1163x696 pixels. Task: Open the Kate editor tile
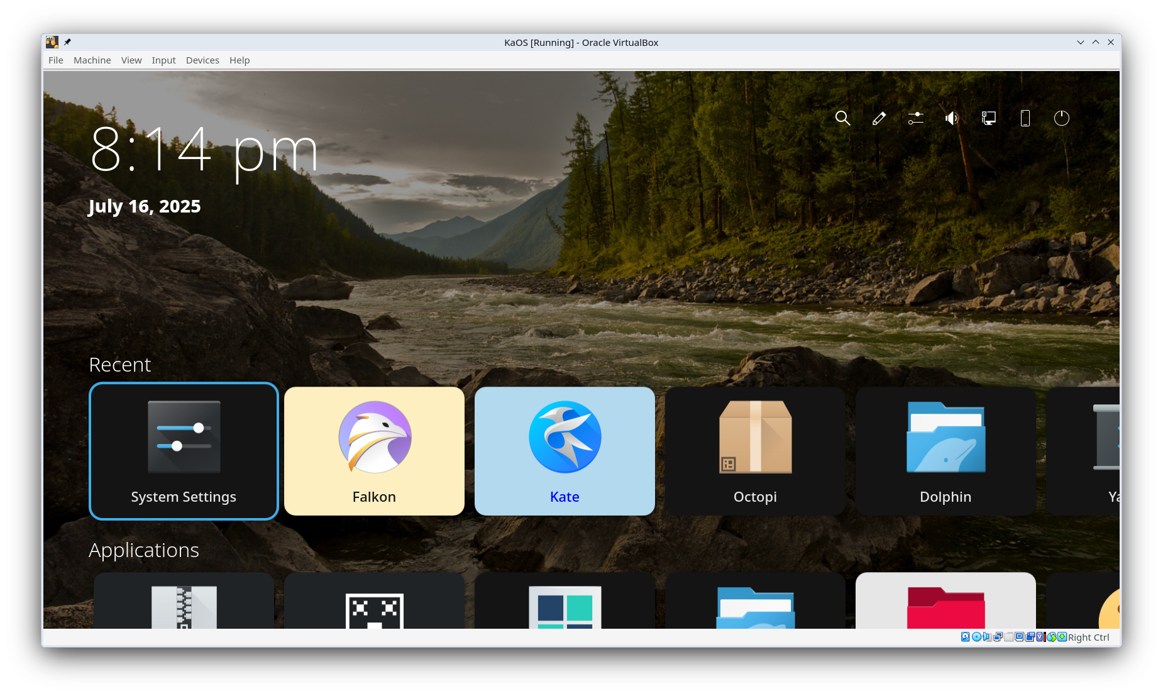tap(565, 451)
